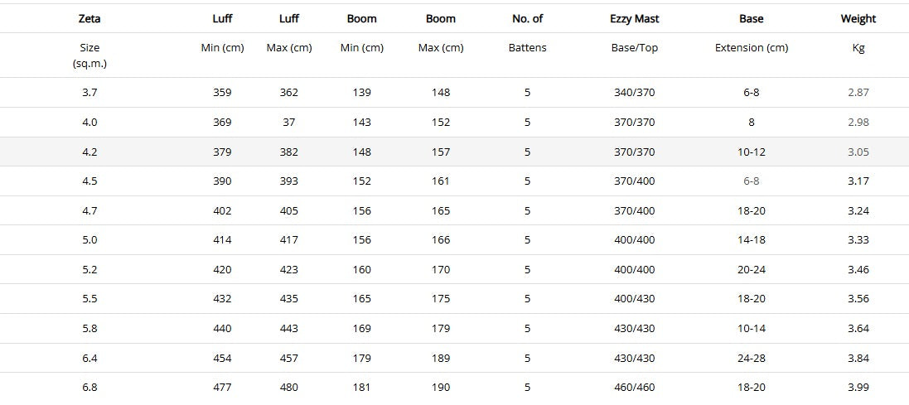Click the 340/370 mast cell
Image resolution: width=909 pixels, height=405 pixels.
tap(634, 92)
